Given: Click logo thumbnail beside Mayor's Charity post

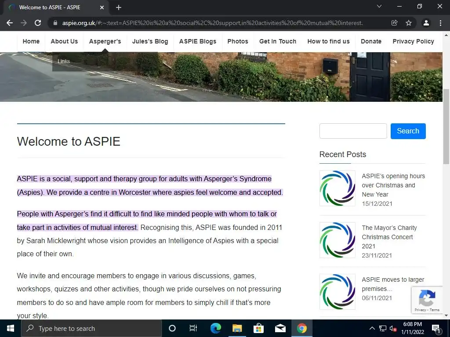Looking at the screenshot, I should click(x=337, y=240).
